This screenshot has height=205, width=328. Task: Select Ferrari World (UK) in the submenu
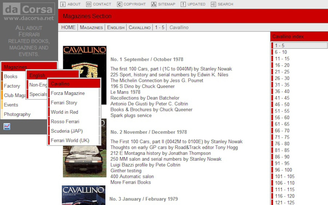click(x=74, y=140)
